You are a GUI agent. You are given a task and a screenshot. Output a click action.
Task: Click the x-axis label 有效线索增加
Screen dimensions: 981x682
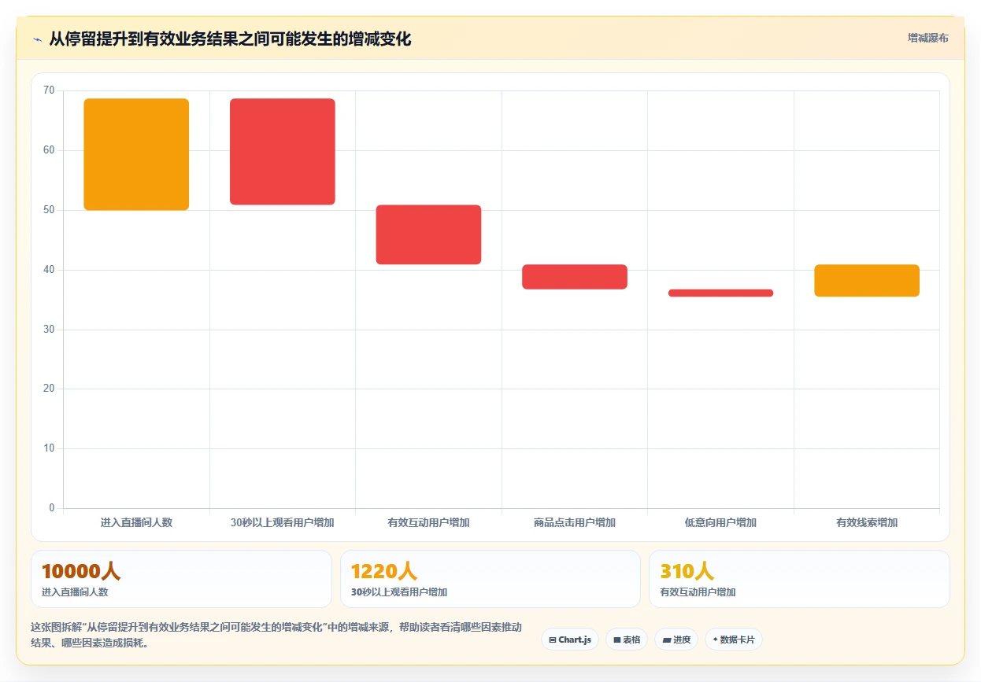pyautogui.click(x=867, y=522)
